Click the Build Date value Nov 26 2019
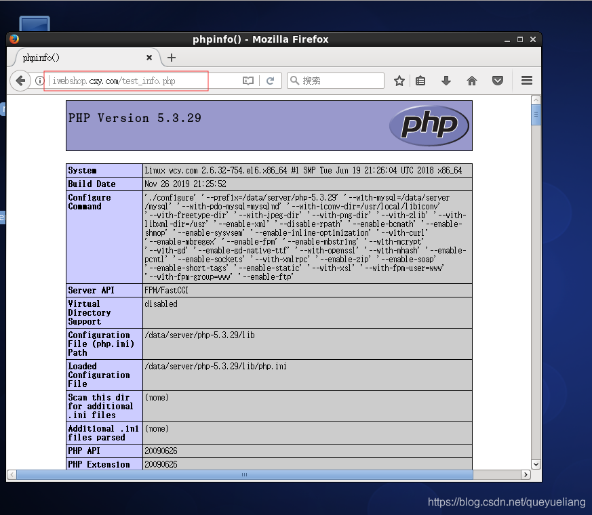Screen dimensions: 592x515 click(x=185, y=184)
